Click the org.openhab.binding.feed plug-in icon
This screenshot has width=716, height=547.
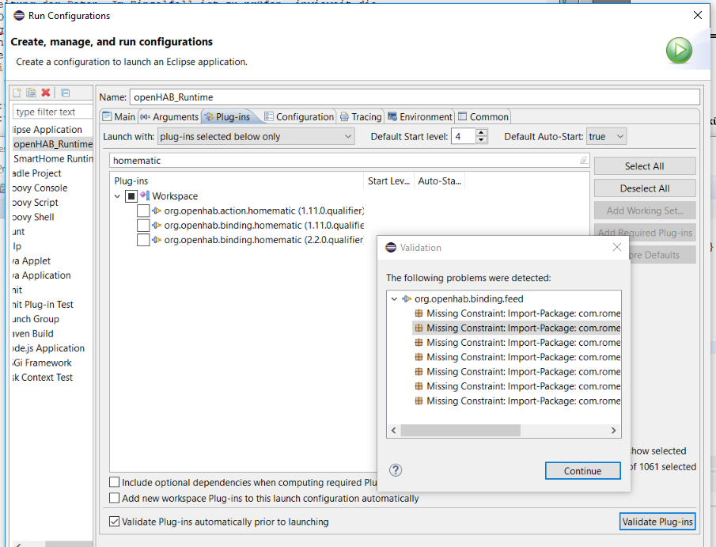point(407,298)
